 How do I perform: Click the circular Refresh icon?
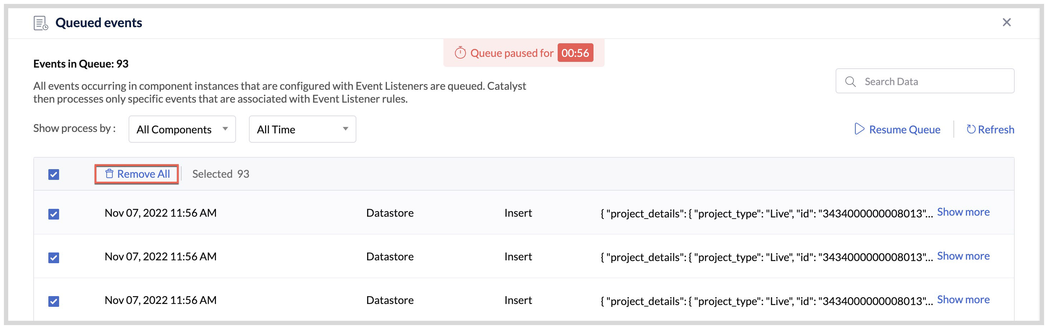[x=971, y=129]
